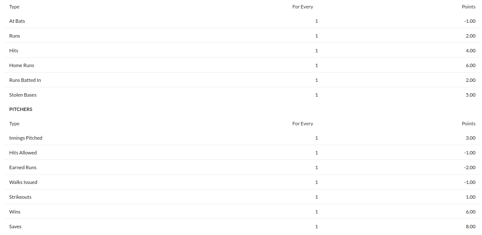Click Innings Pitched points value 3.00

tap(470, 138)
